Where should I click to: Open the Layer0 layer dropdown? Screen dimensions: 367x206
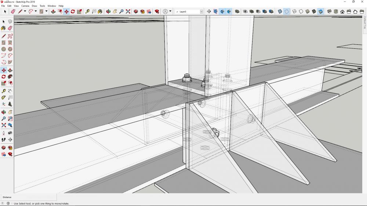click(201, 12)
